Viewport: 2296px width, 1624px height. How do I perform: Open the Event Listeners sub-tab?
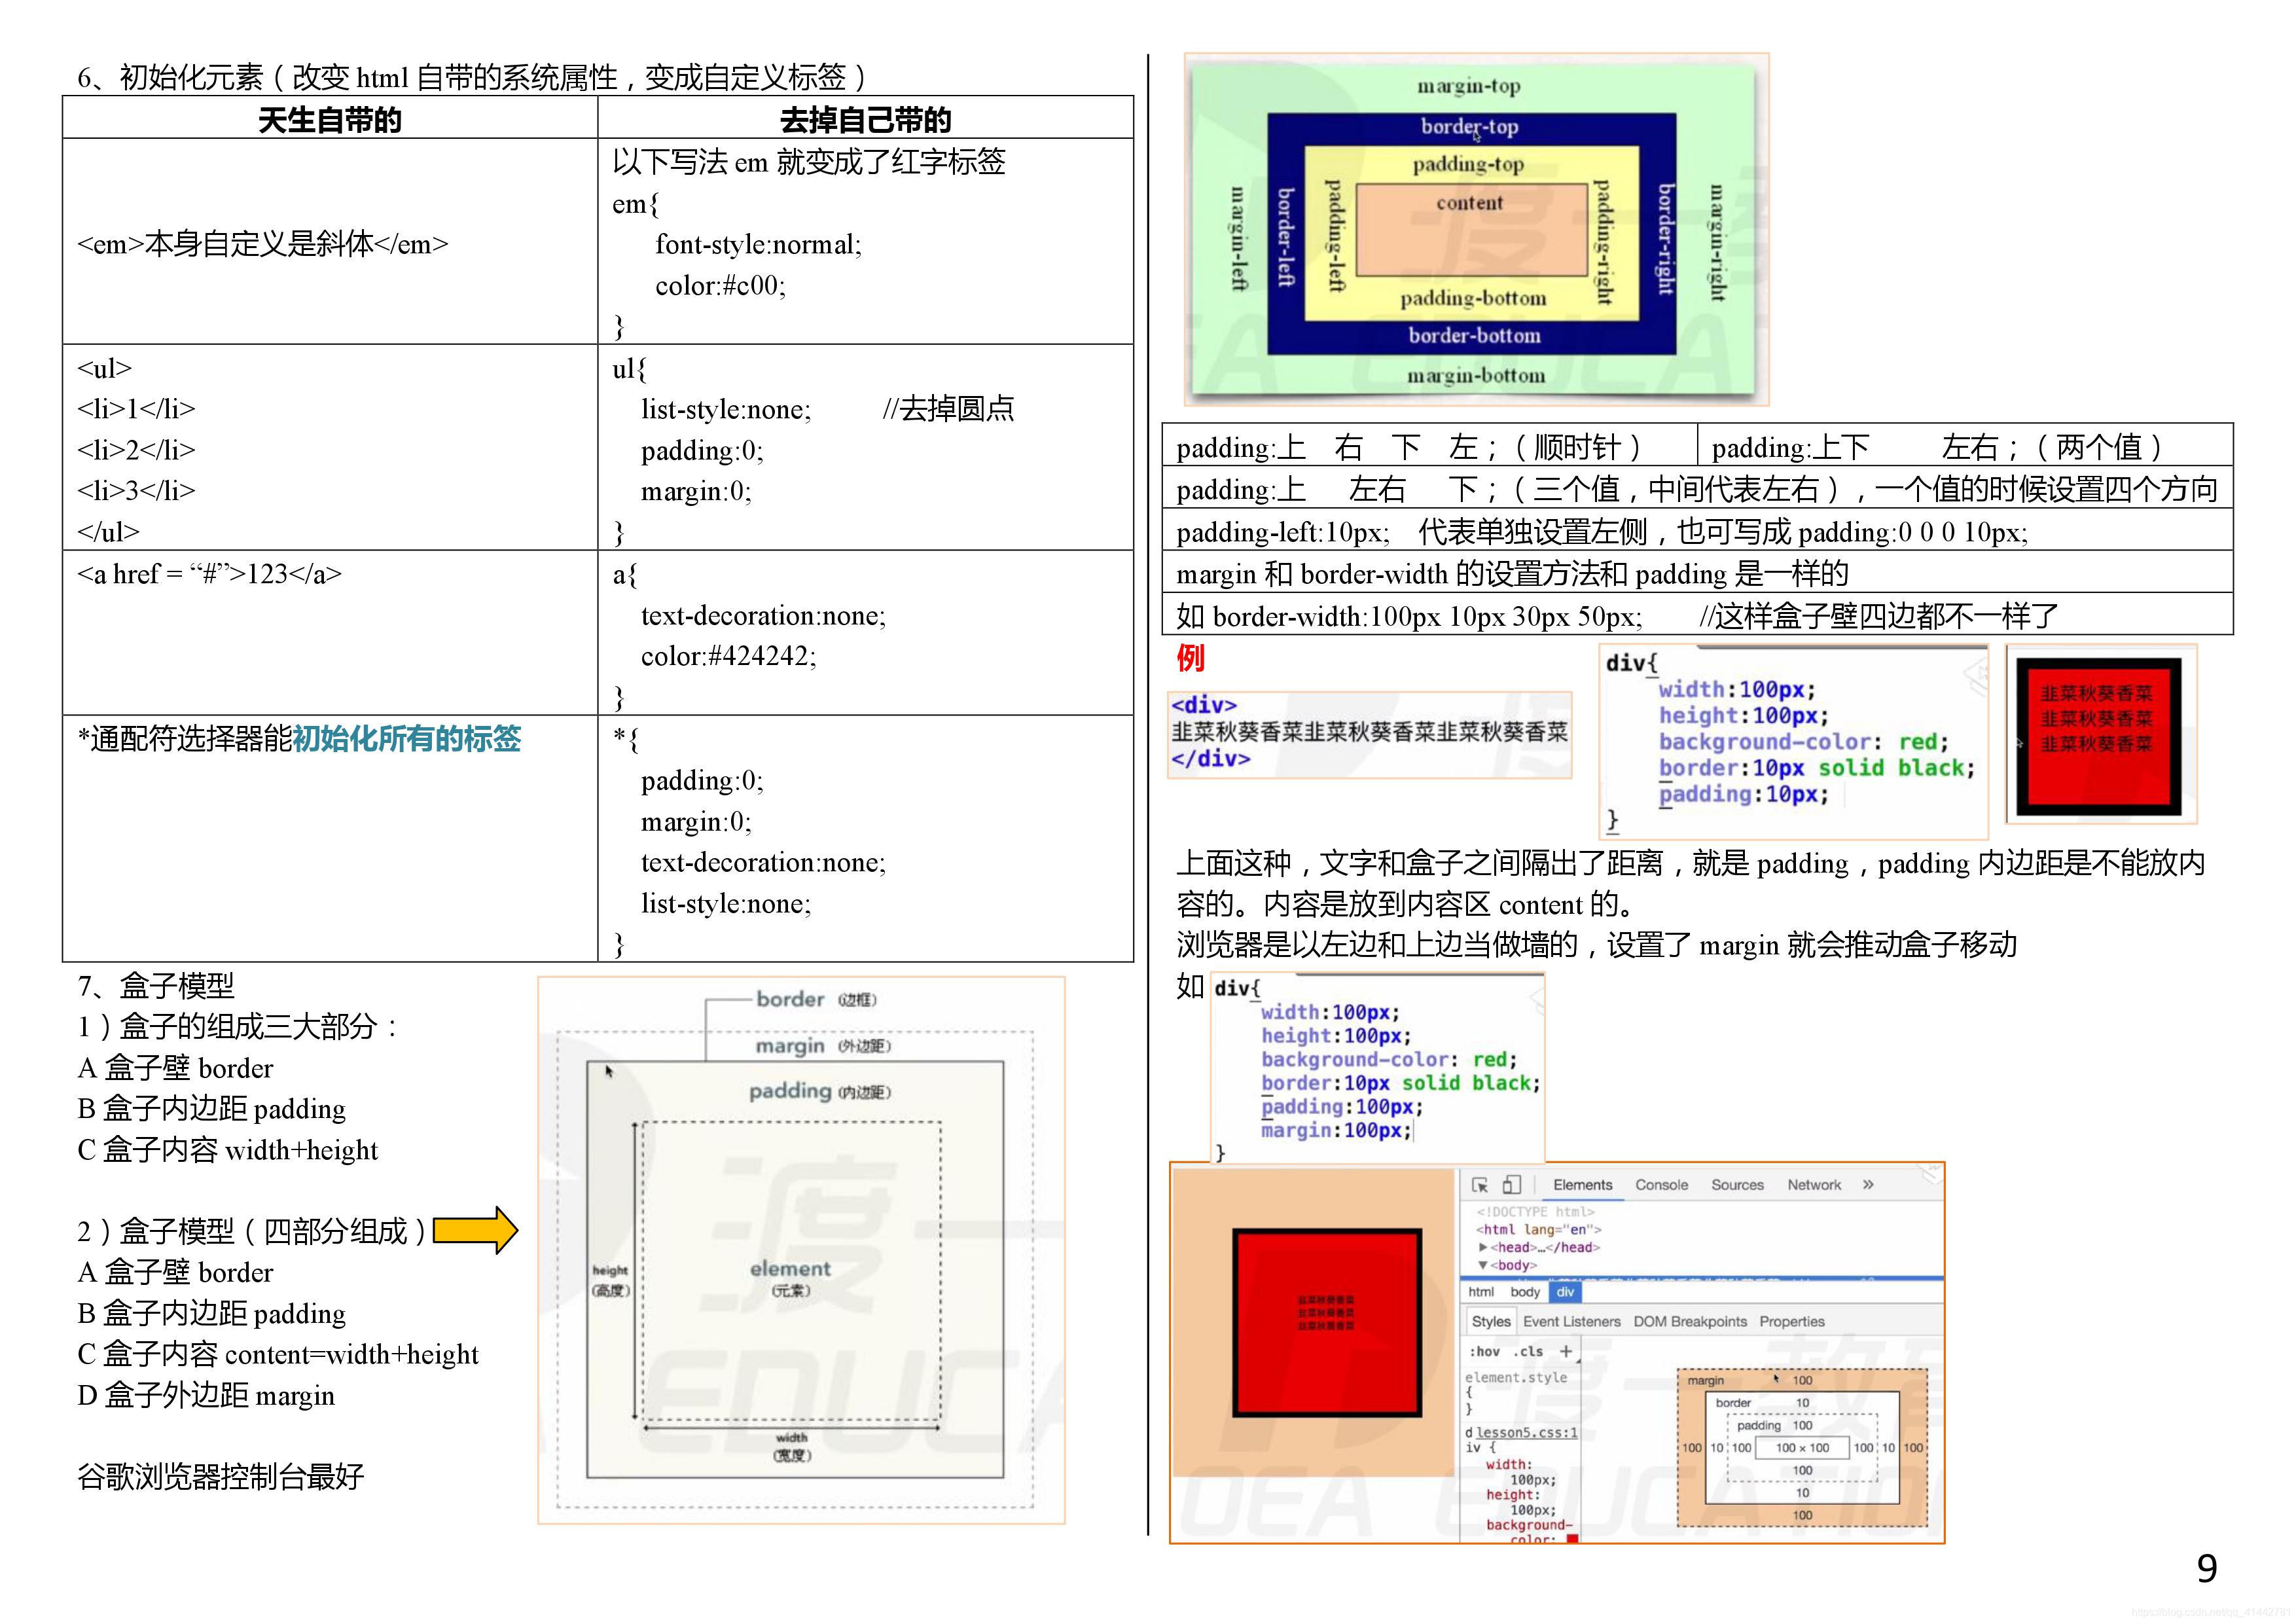tap(1572, 1322)
